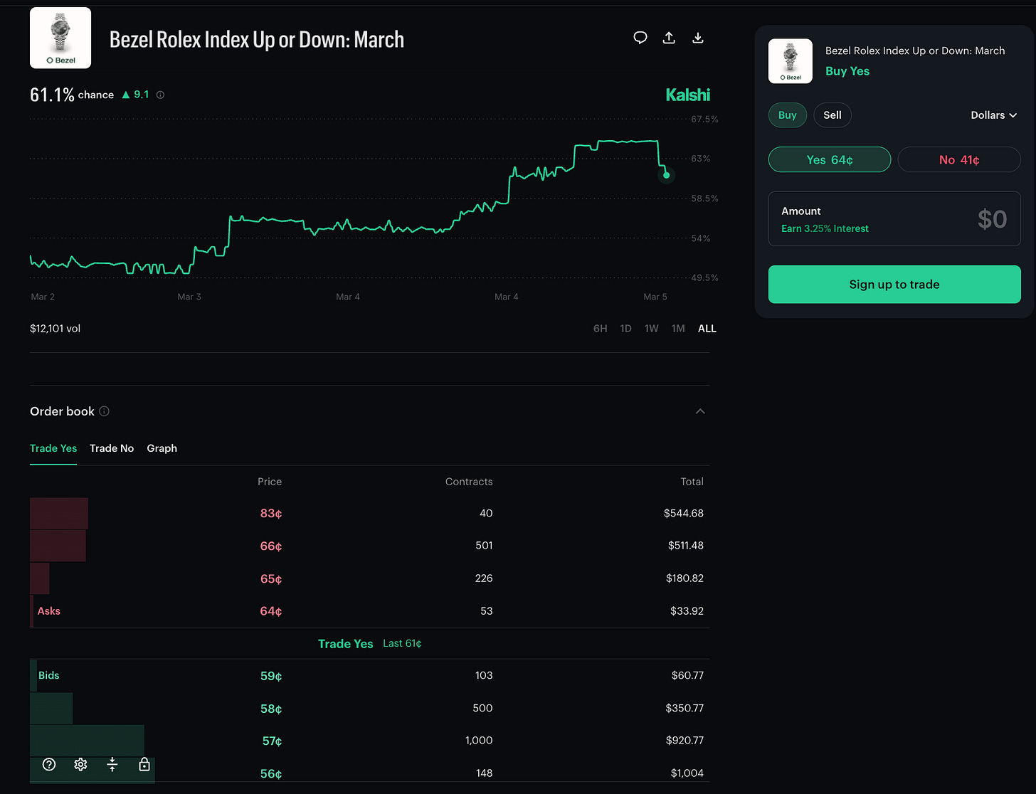Click the Contracts column header
The image size is (1036, 794).
tap(469, 482)
